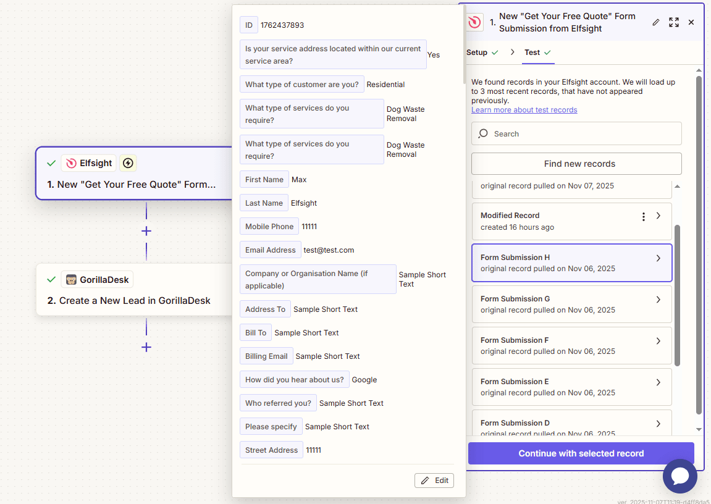Click the instant trigger lightning icon
This screenshot has height=504, width=711.
(x=128, y=163)
